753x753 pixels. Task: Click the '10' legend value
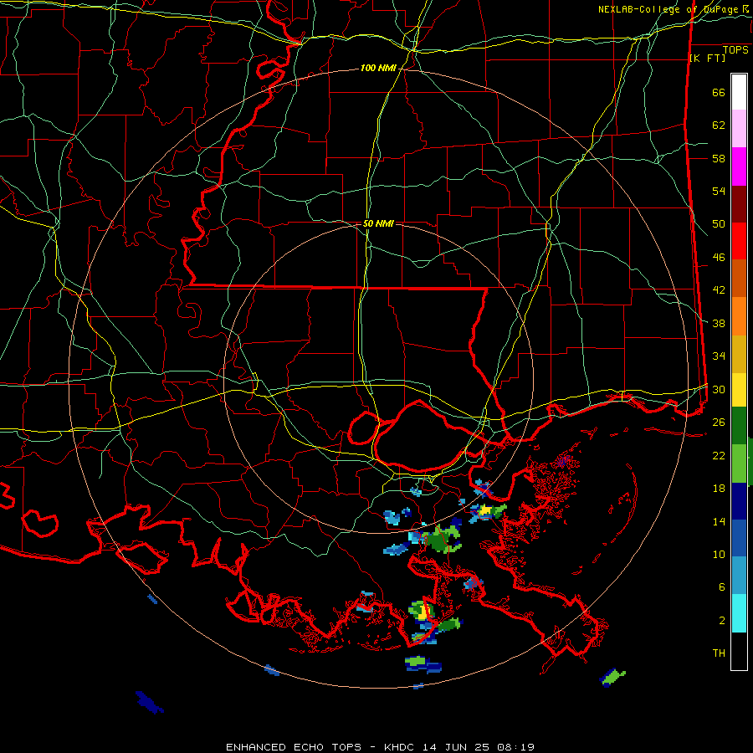click(719, 554)
